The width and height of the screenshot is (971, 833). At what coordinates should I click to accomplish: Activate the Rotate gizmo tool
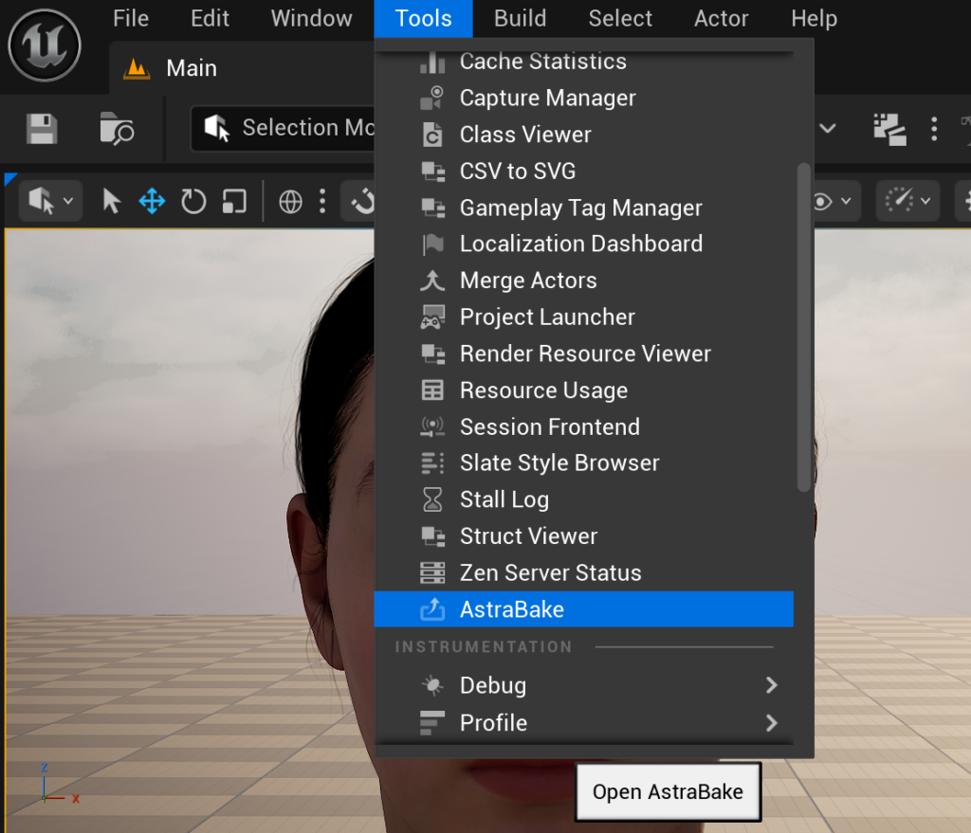point(193,201)
